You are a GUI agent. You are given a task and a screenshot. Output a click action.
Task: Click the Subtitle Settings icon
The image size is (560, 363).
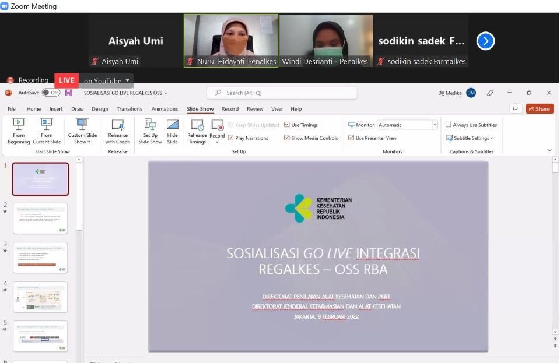pos(449,138)
